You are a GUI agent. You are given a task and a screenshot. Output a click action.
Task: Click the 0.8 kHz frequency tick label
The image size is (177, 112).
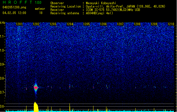click(2, 78)
